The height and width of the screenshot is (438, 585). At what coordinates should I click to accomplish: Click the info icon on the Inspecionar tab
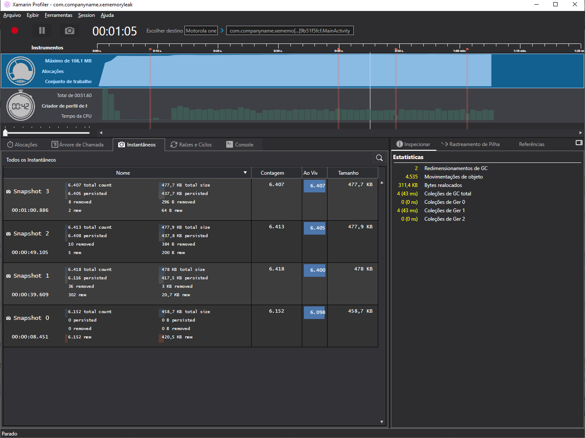point(399,144)
